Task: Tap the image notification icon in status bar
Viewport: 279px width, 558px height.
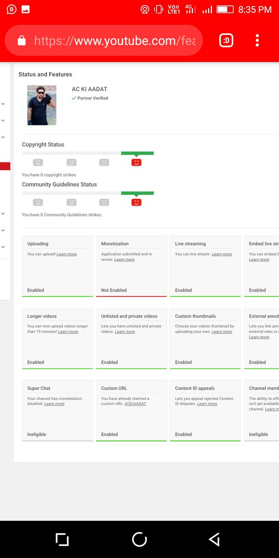Action: pos(25,9)
